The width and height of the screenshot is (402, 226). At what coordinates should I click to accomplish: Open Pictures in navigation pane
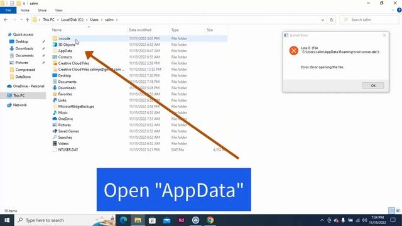point(21,63)
